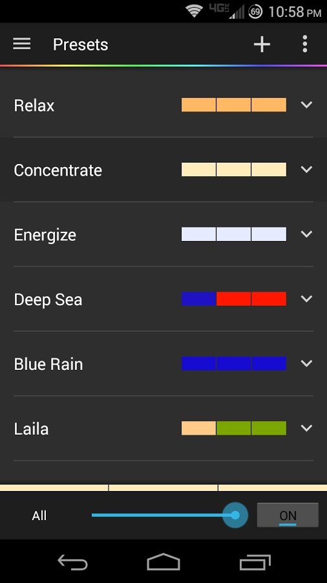Screen dimensions: 327x583
Task: Tap the battery percentage status icon
Action: 255,12
